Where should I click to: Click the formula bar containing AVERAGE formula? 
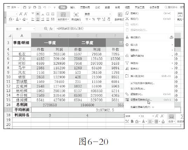89,29
